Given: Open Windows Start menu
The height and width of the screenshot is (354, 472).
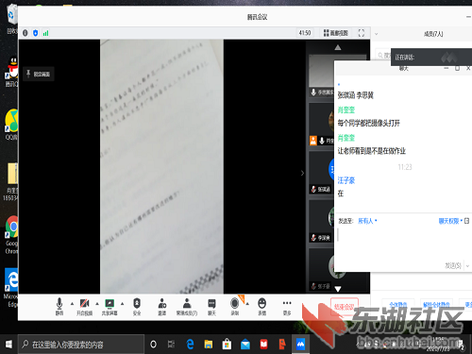Looking at the screenshot, I should pyautogui.click(x=8, y=345).
